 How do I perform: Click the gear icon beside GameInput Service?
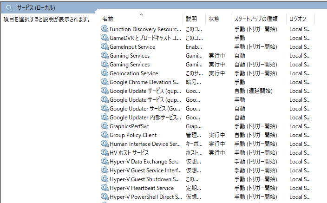[x=105, y=46]
